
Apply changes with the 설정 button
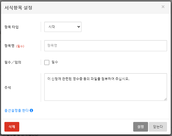pos(140,127)
